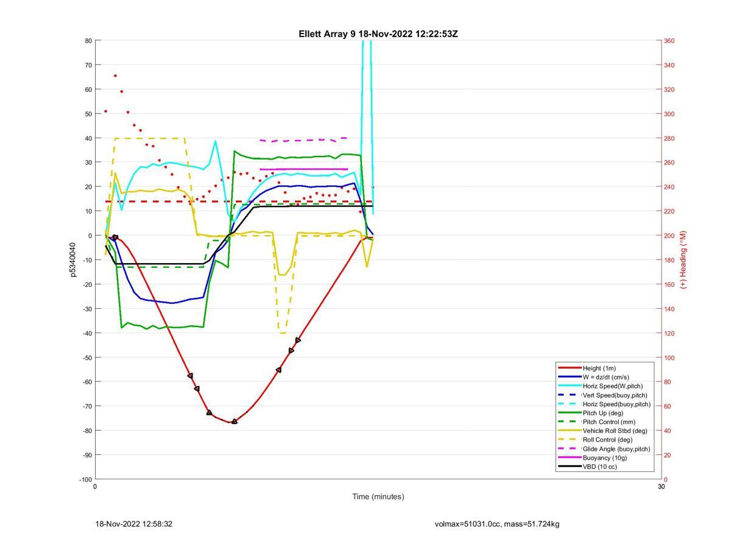
Task: Click the red "280" heading tick label
Action: (669, 138)
